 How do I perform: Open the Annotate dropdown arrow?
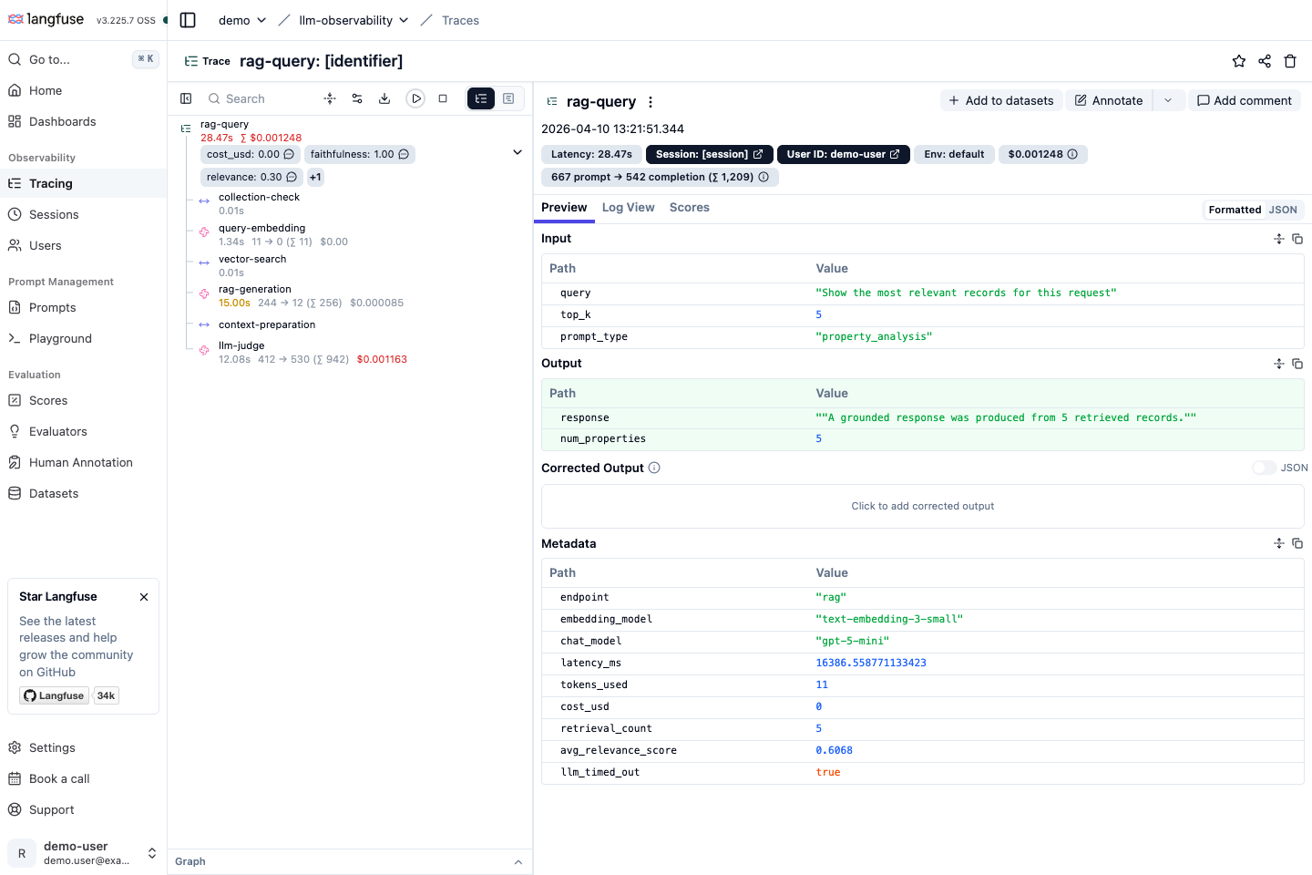click(1168, 100)
